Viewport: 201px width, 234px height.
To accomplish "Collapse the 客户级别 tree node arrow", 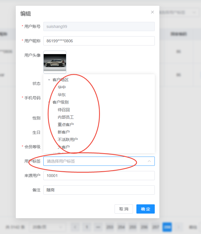I will 49,102.
